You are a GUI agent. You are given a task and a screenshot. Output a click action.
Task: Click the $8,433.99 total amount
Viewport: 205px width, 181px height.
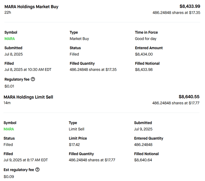pyautogui.click(x=190, y=6)
